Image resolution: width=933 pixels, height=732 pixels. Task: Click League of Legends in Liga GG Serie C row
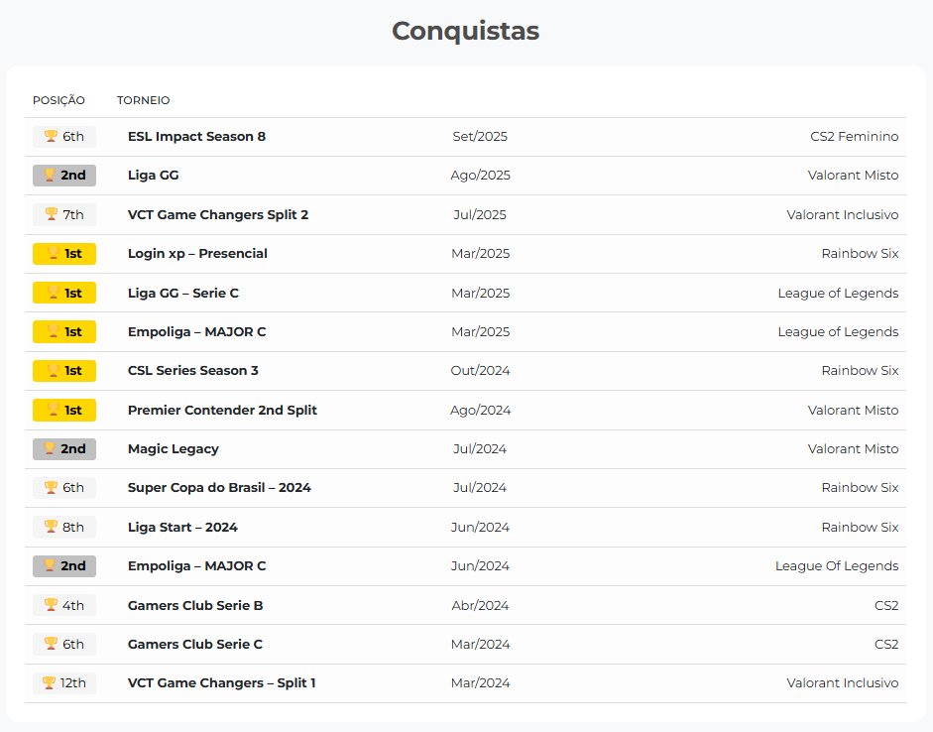click(x=839, y=293)
